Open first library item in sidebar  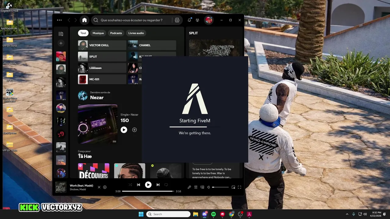tap(61, 56)
